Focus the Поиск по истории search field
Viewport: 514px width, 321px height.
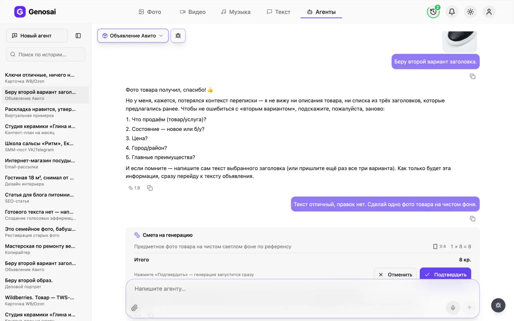45,54
